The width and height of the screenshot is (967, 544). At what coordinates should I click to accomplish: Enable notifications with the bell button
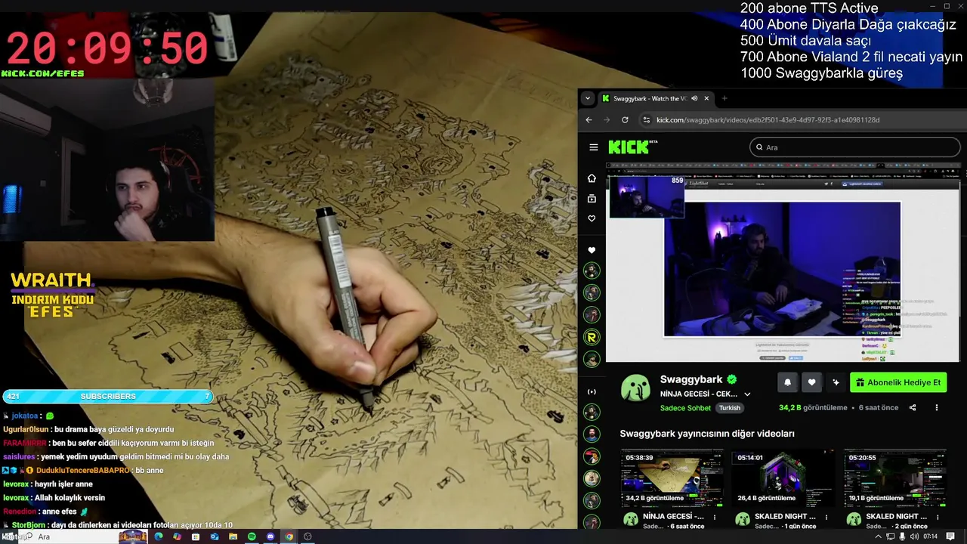(787, 382)
